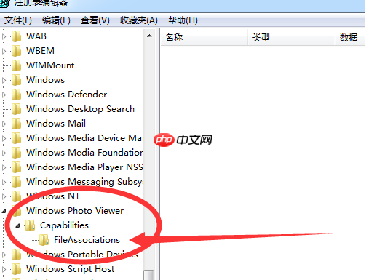366x280 pixels.
Task: Open the 文件(F) menu
Action: tap(18, 20)
